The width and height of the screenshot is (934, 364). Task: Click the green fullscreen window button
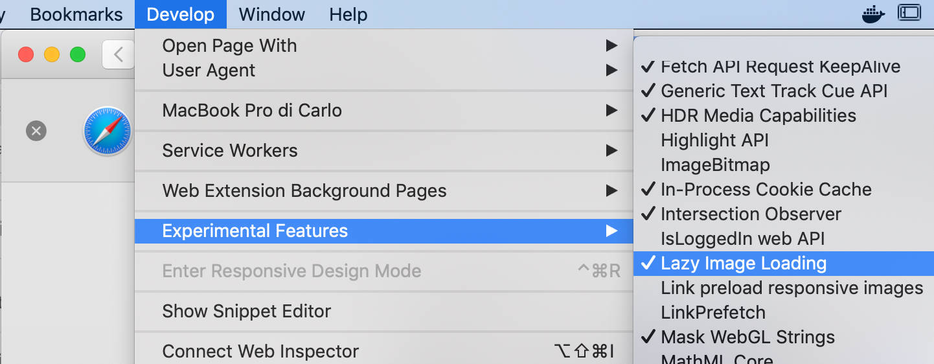point(78,54)
